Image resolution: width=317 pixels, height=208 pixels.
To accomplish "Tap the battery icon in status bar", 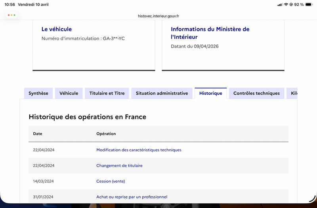I will (x=309, y=4).
